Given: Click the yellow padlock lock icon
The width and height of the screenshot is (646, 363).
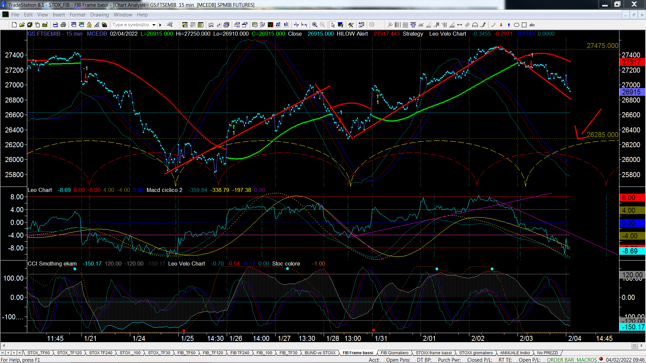Looking at the screenshot, I should pos(89,25).
